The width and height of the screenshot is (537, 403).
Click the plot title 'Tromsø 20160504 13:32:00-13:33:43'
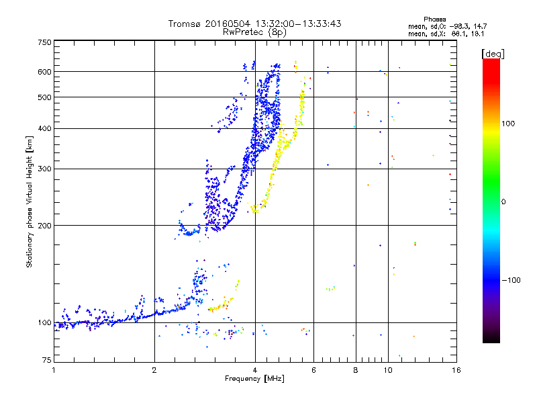pos(254,24)
